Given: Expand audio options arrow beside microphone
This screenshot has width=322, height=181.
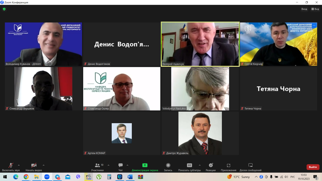Looking at the screenshot, I should pyautogui.click(x=19, y=165).
